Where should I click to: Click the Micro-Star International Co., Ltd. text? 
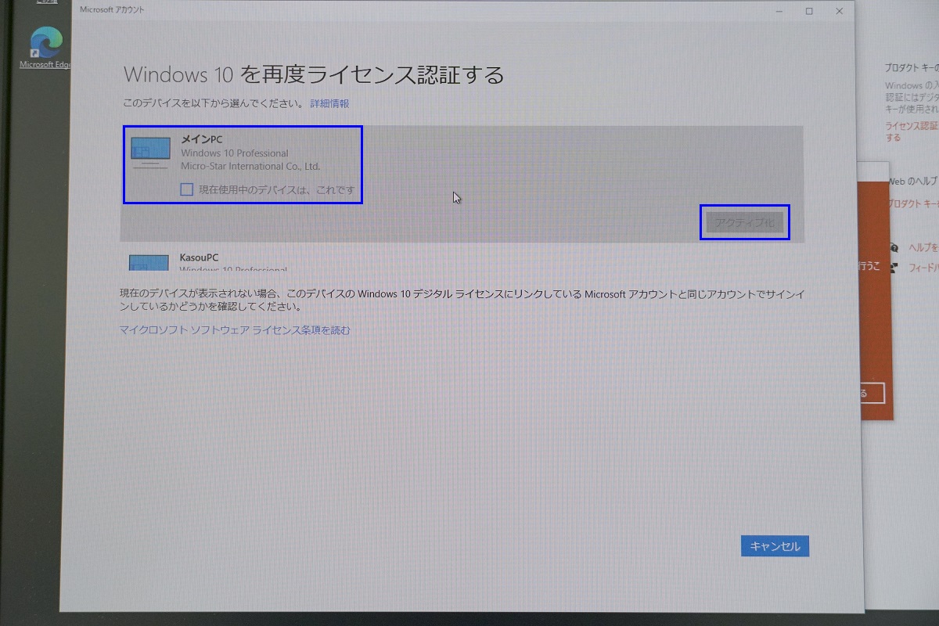click(x=250, y=166)
